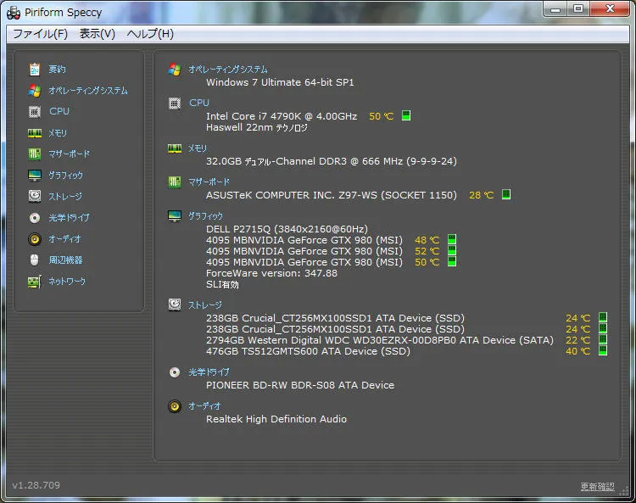Open the 表示(V) menu

97,34
